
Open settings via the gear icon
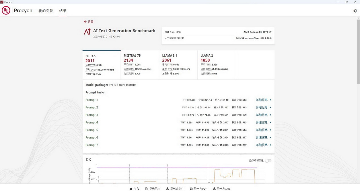pyautogui.click(x=355, y=11)
